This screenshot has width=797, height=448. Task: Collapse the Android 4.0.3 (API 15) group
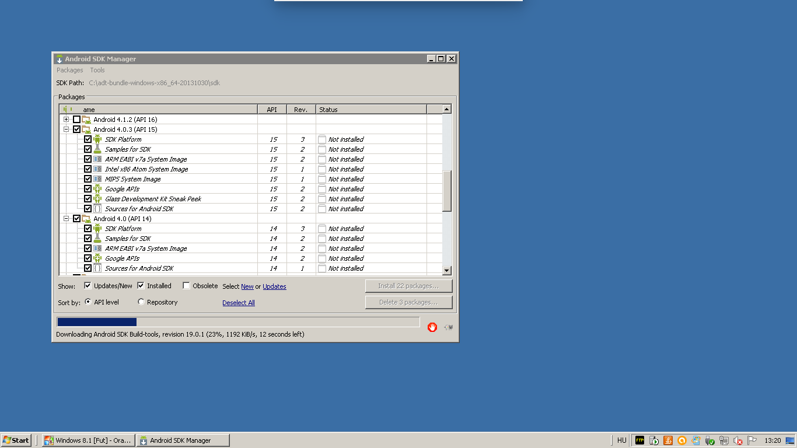tap(67, 129)
